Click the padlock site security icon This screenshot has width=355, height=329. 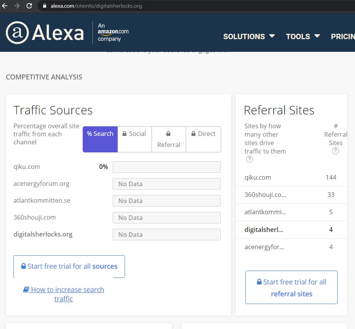[x=45, y=6]
